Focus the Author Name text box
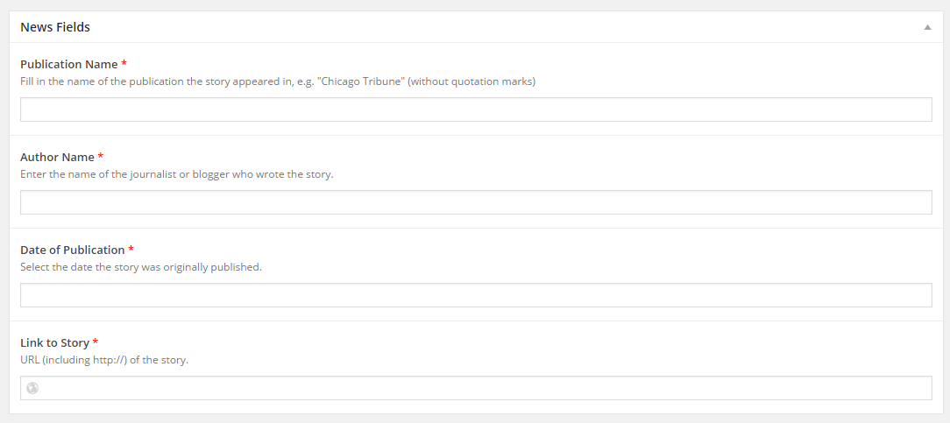This screenshot has width=950, height=423. pyautogui.click(x=476, y=202)
